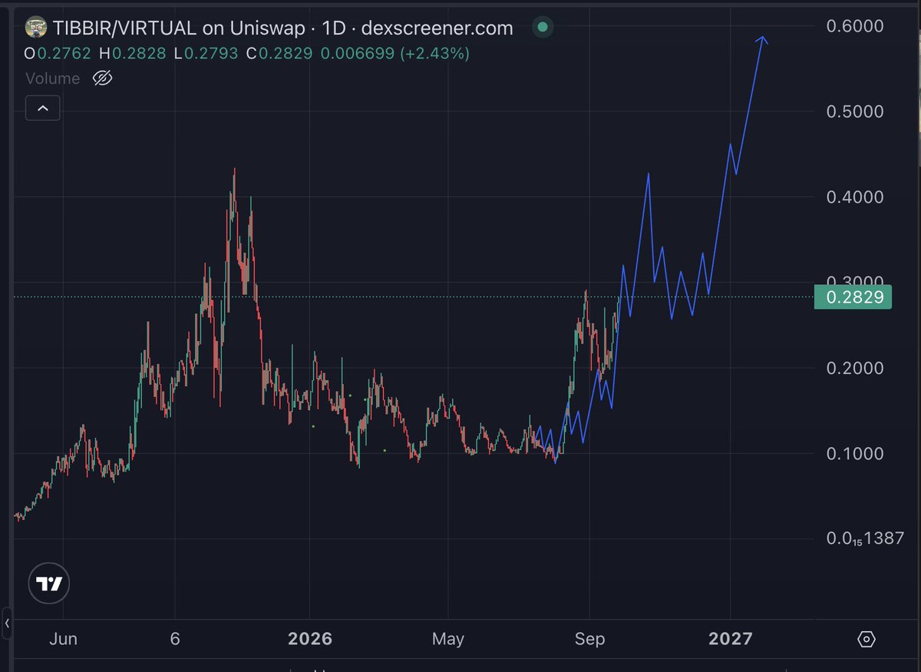Click the current price tag 0.2829
This screenshot has width=921, height=672.
(x=853, y=297)
